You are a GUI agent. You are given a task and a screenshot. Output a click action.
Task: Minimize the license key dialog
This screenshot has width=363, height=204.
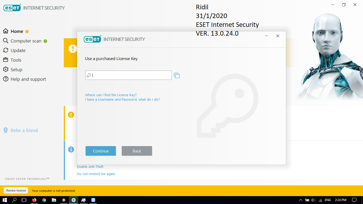(267, 36)
